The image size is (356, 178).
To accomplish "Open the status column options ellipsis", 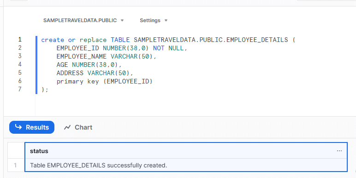I will click(339, 151).
